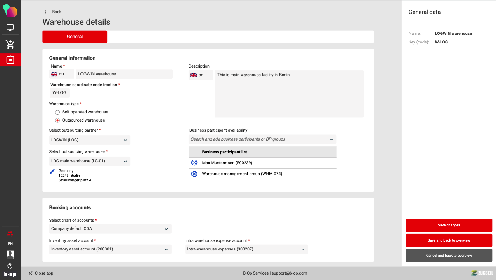The image size is (496, 280).
Task: Switch to the General tab
Action: [75, 37]
